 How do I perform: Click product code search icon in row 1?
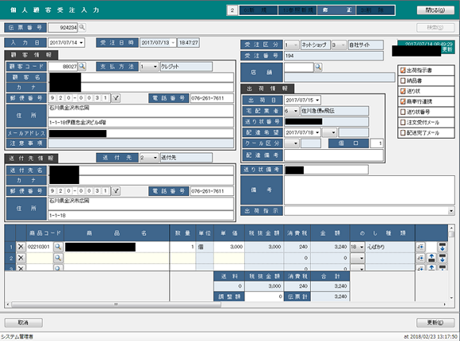58,247
